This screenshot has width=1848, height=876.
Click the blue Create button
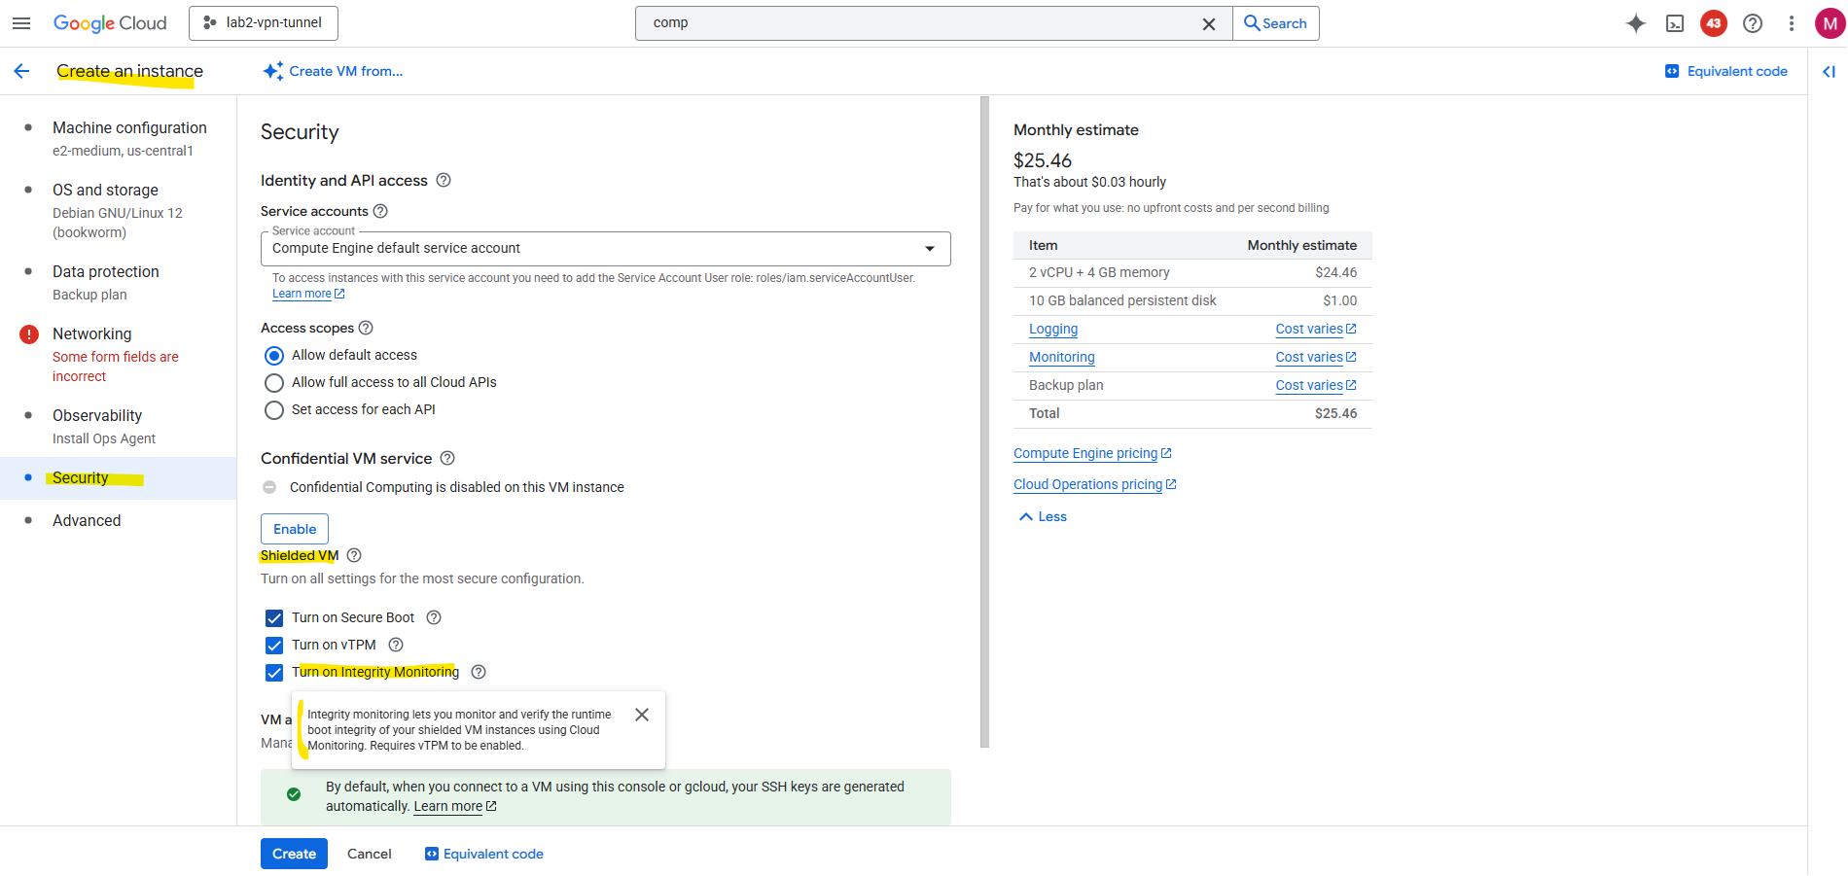point(294,854)
